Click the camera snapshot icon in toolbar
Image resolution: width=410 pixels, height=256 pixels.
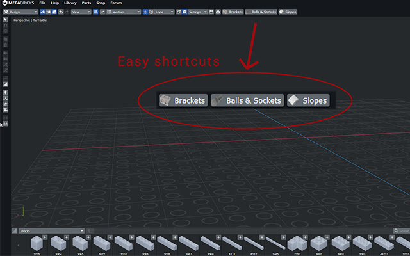coord(218,12)
